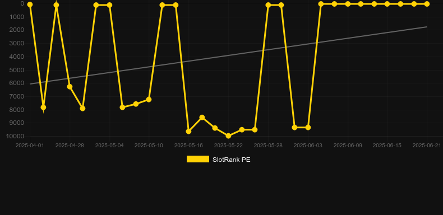Viewport: 443px width, 215px height.
Task: Click the x-axis label 2025-05-22
Action: 228,146
